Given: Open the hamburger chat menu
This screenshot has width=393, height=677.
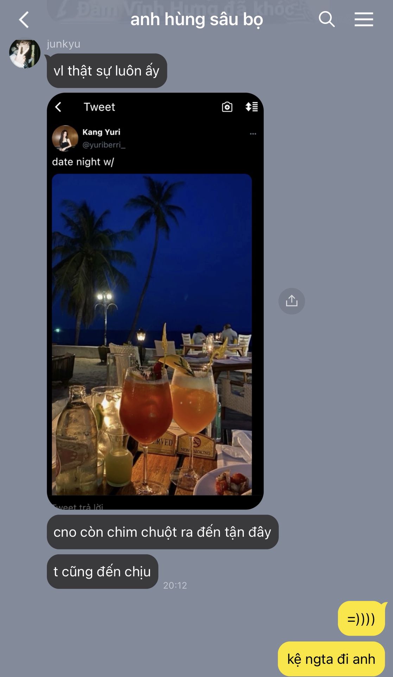Looking at the screenshot, I should (x=364, y=19).
